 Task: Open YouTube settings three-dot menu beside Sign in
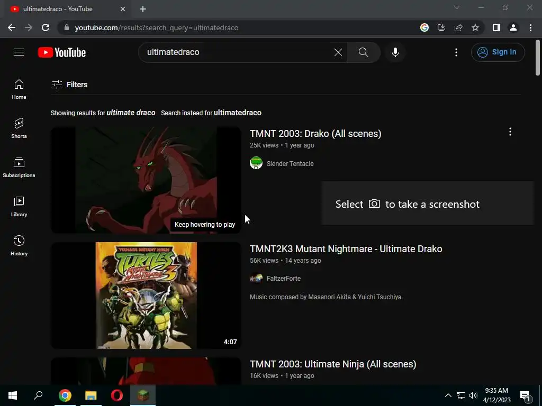click(456, 52)
